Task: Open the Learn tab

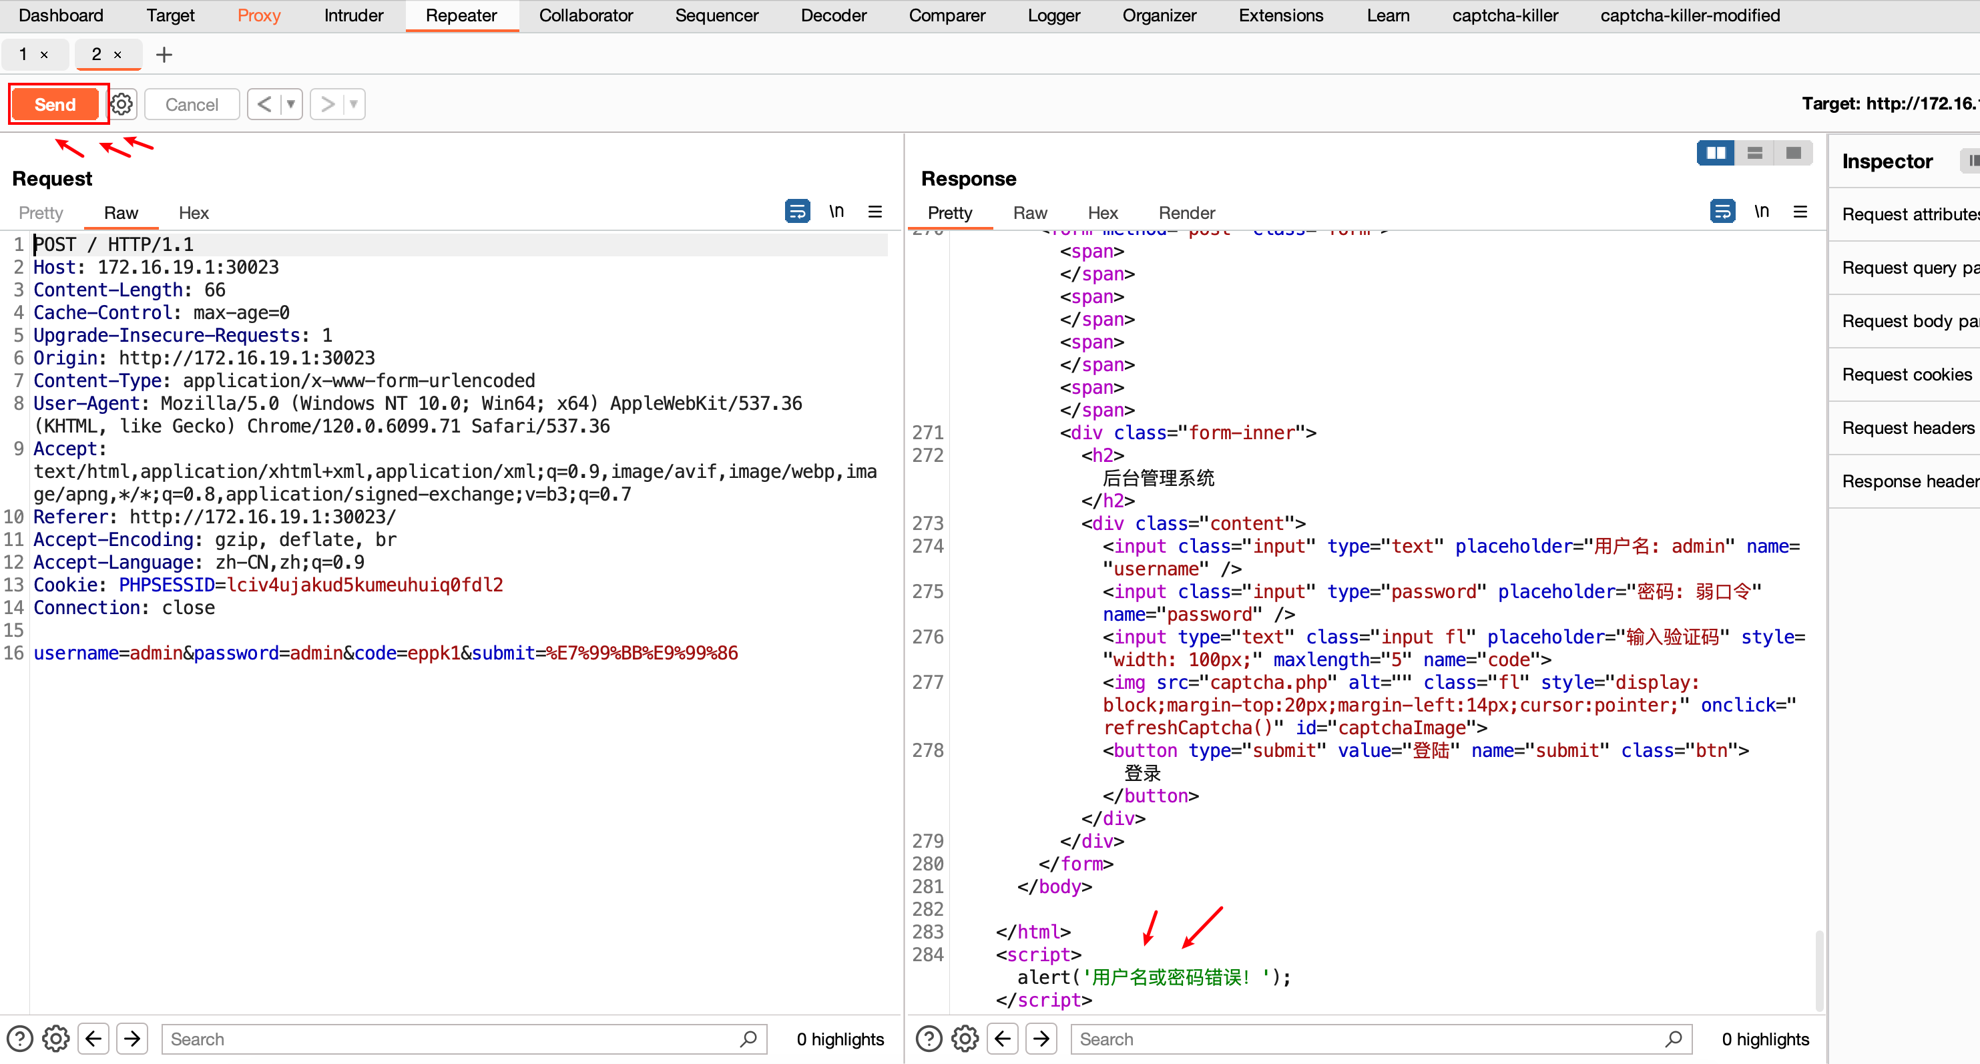Action: 1388,15
